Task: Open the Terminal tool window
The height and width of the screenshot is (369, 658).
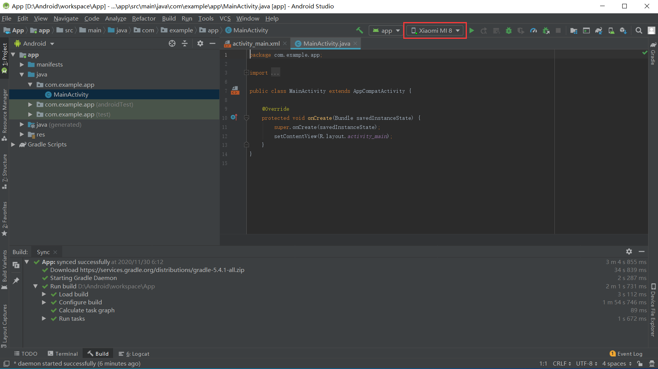Action: [x=63, y=354]
